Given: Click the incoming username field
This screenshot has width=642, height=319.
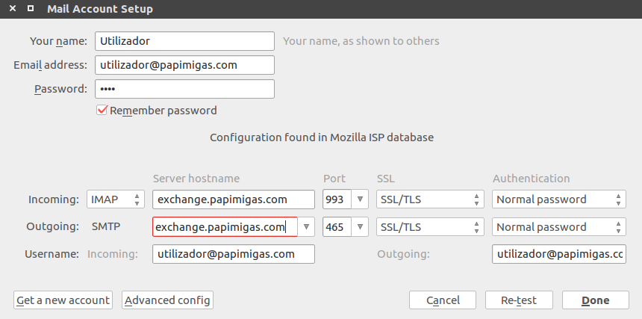Looking at the screenshot, I should (x=234, y=254).
